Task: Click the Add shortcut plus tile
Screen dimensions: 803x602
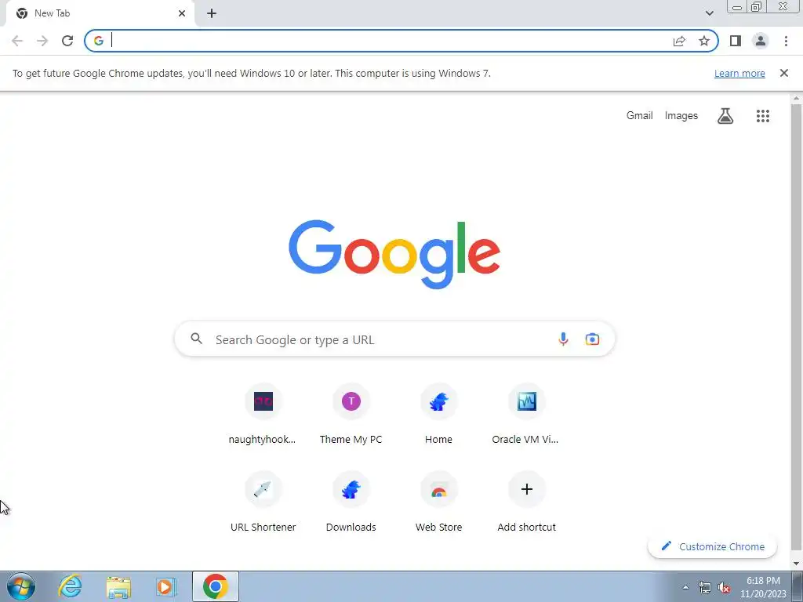Action: click(526, 502)
